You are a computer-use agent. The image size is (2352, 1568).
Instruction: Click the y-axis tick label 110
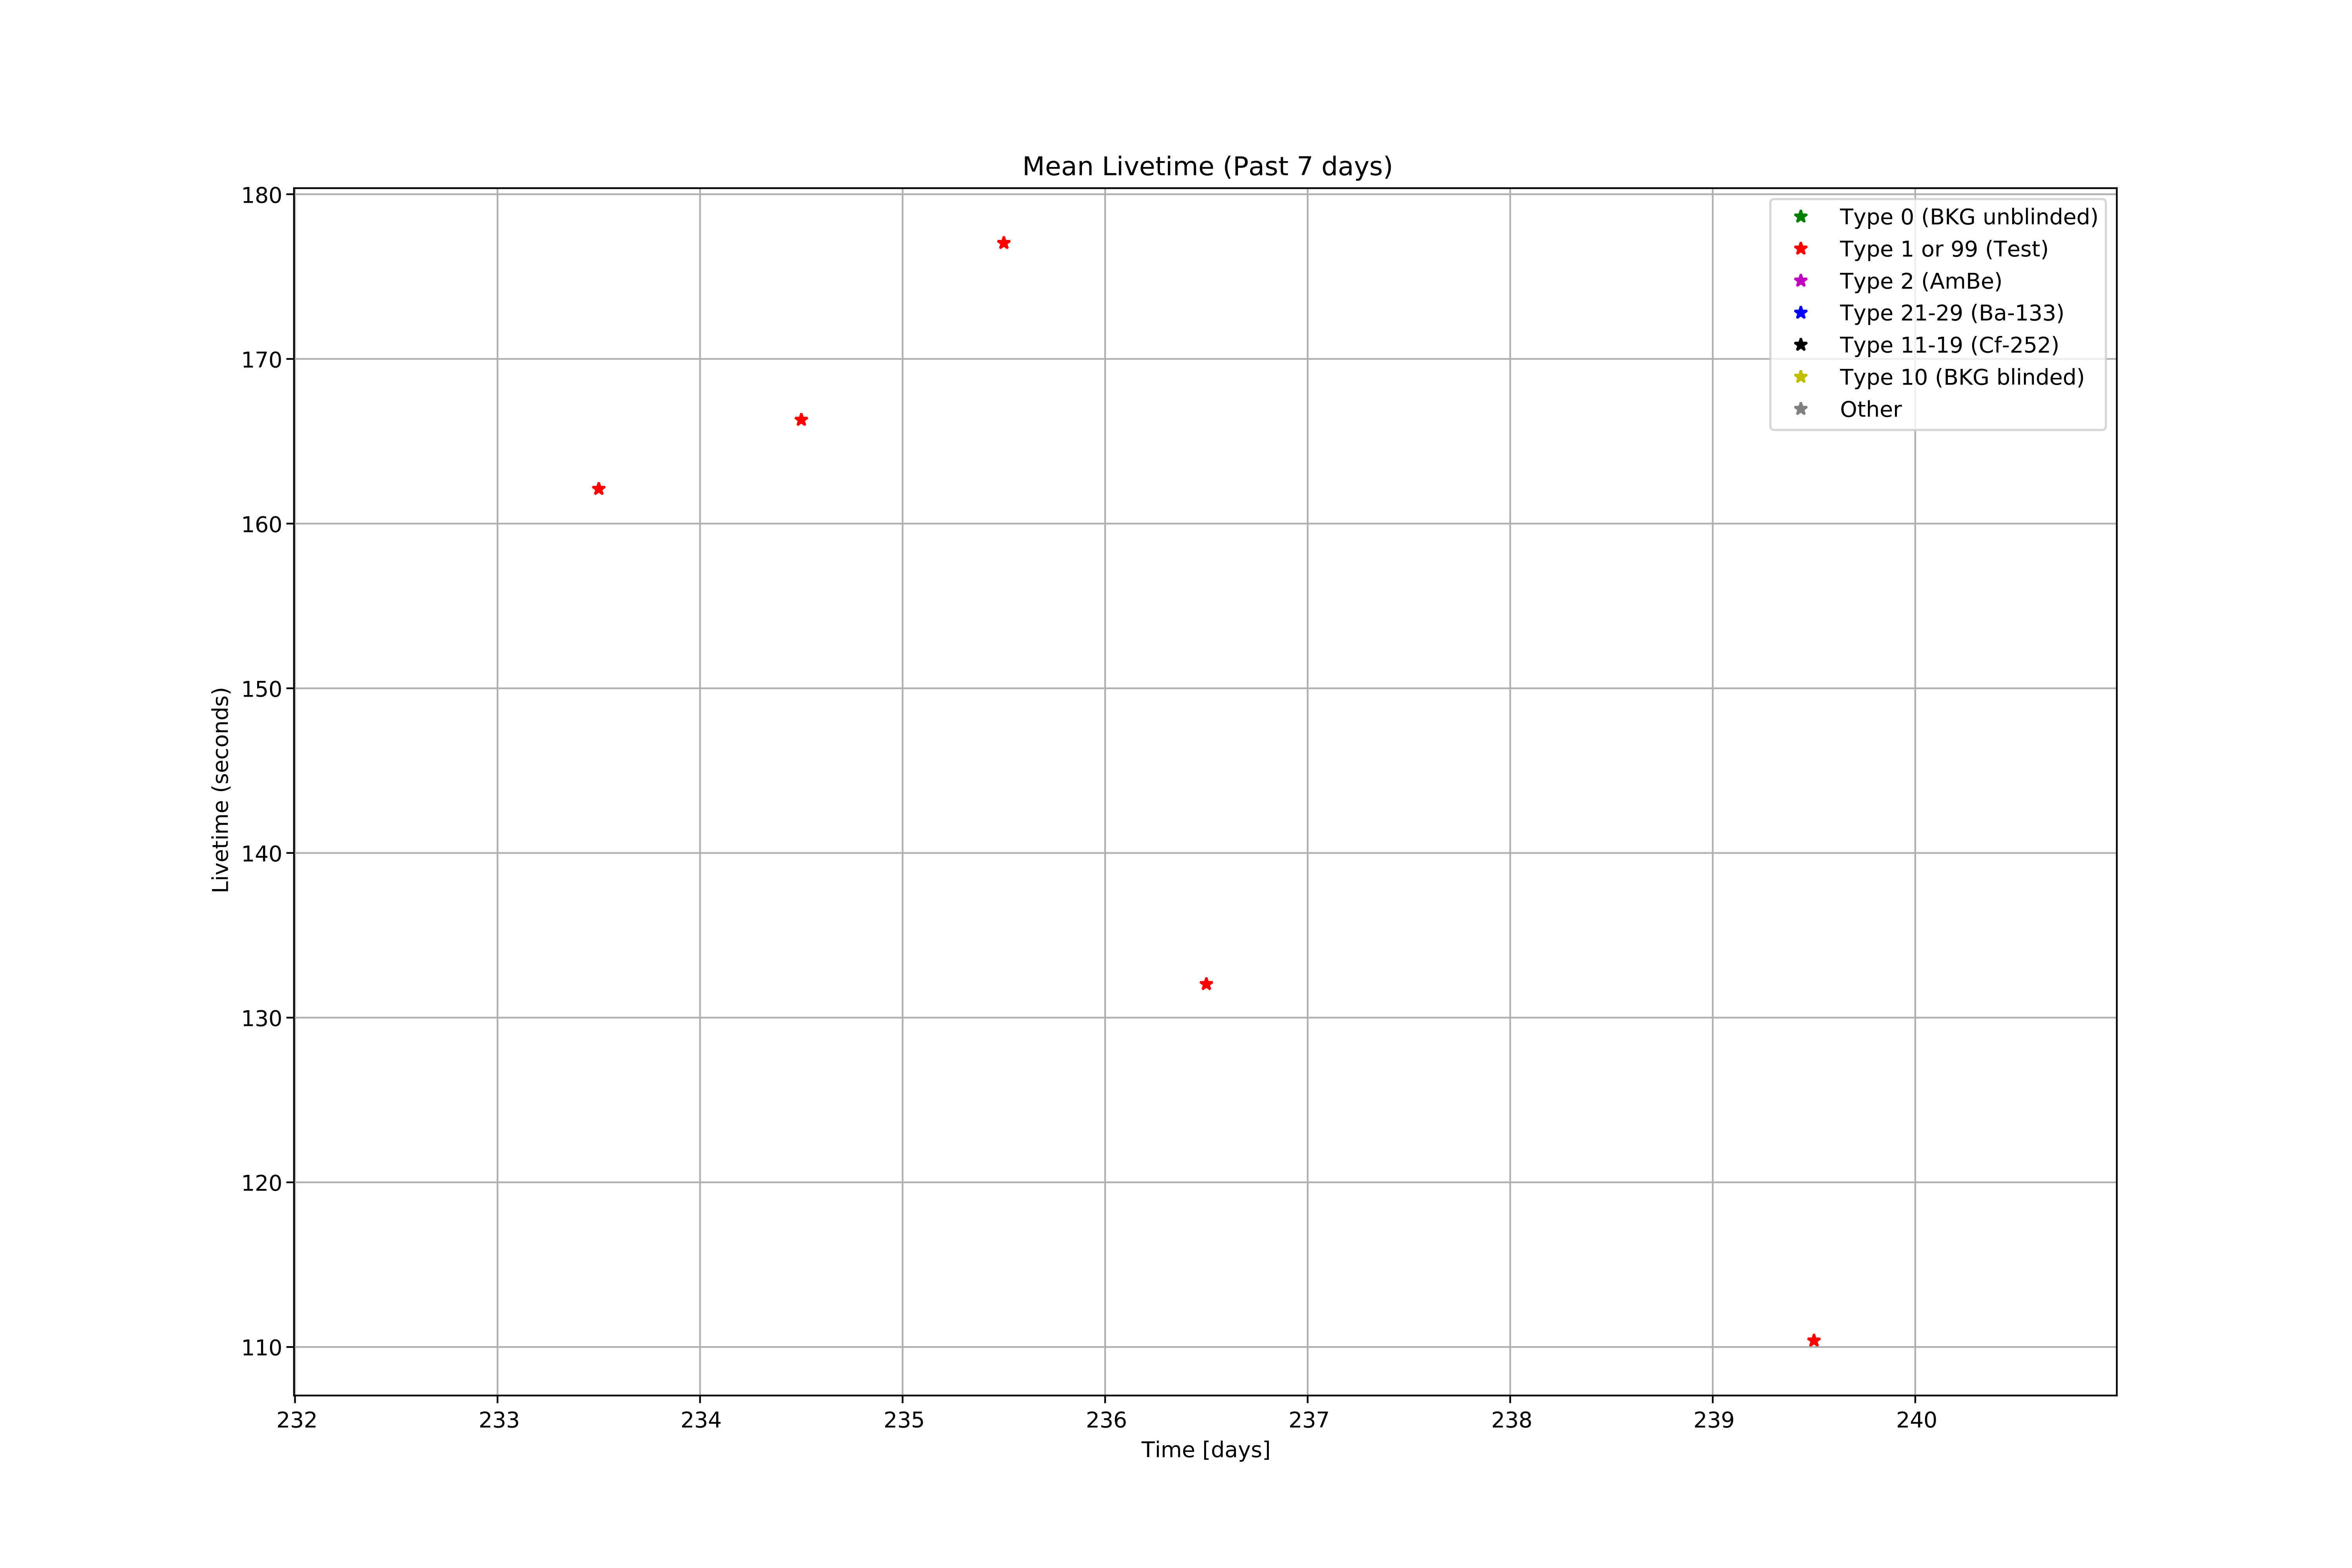point(262,1348)
